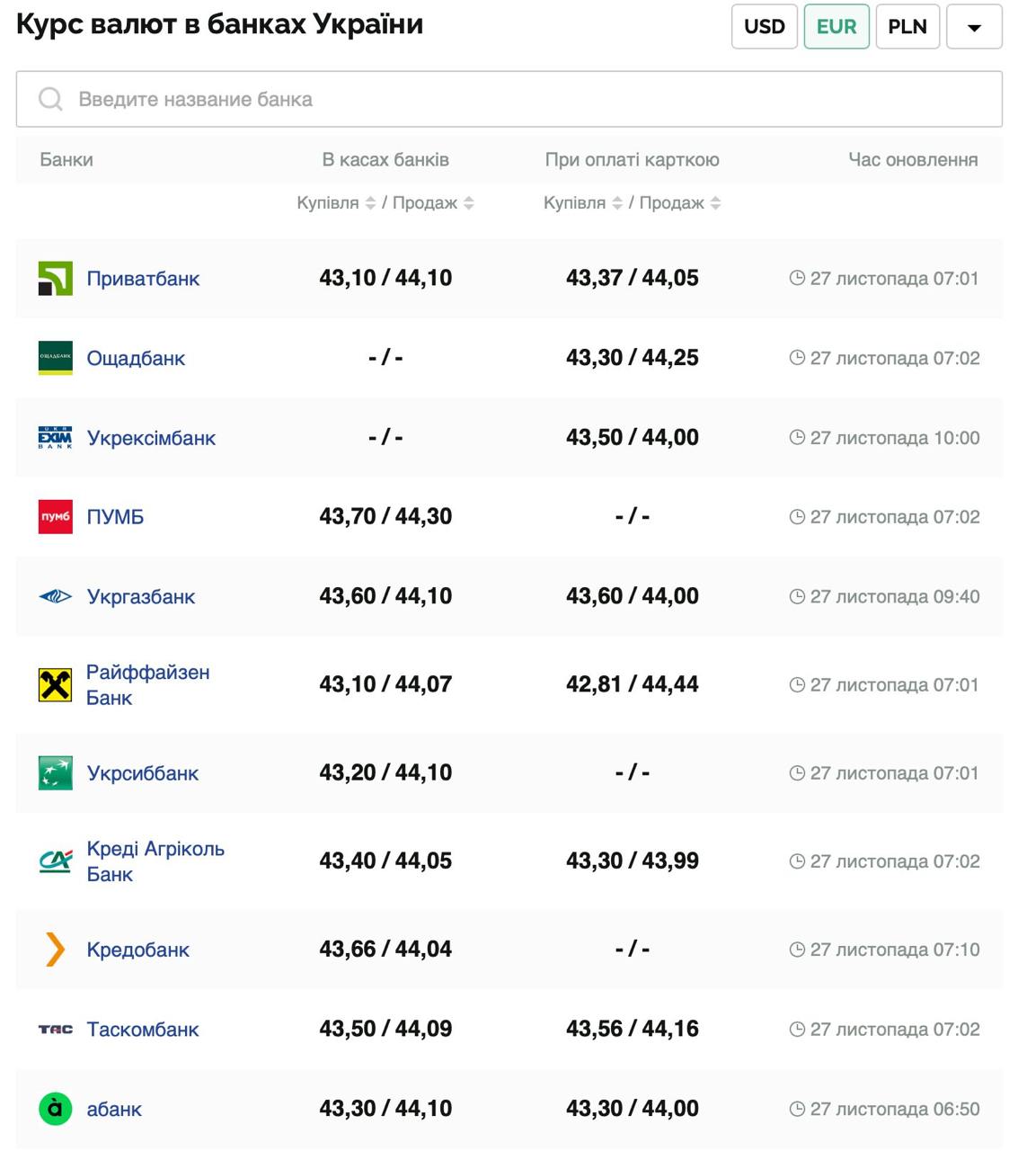The width and height of the screenshot is (1018, 1151).
Task: Open the Кредобанк bank link
Action: point(137,950)
